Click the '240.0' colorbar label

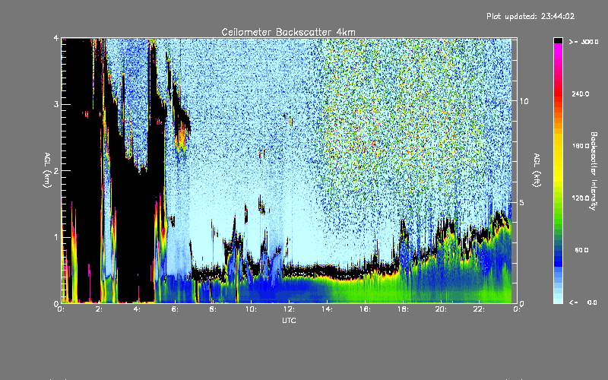581,93
